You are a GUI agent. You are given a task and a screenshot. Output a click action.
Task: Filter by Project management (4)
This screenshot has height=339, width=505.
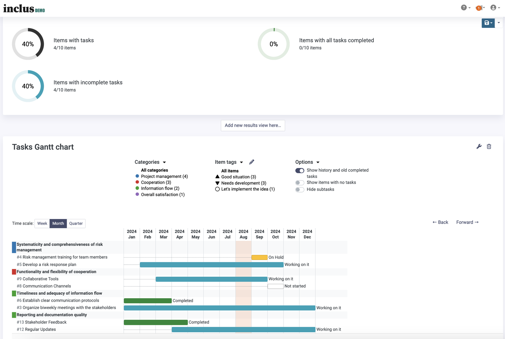click(164, 176)
